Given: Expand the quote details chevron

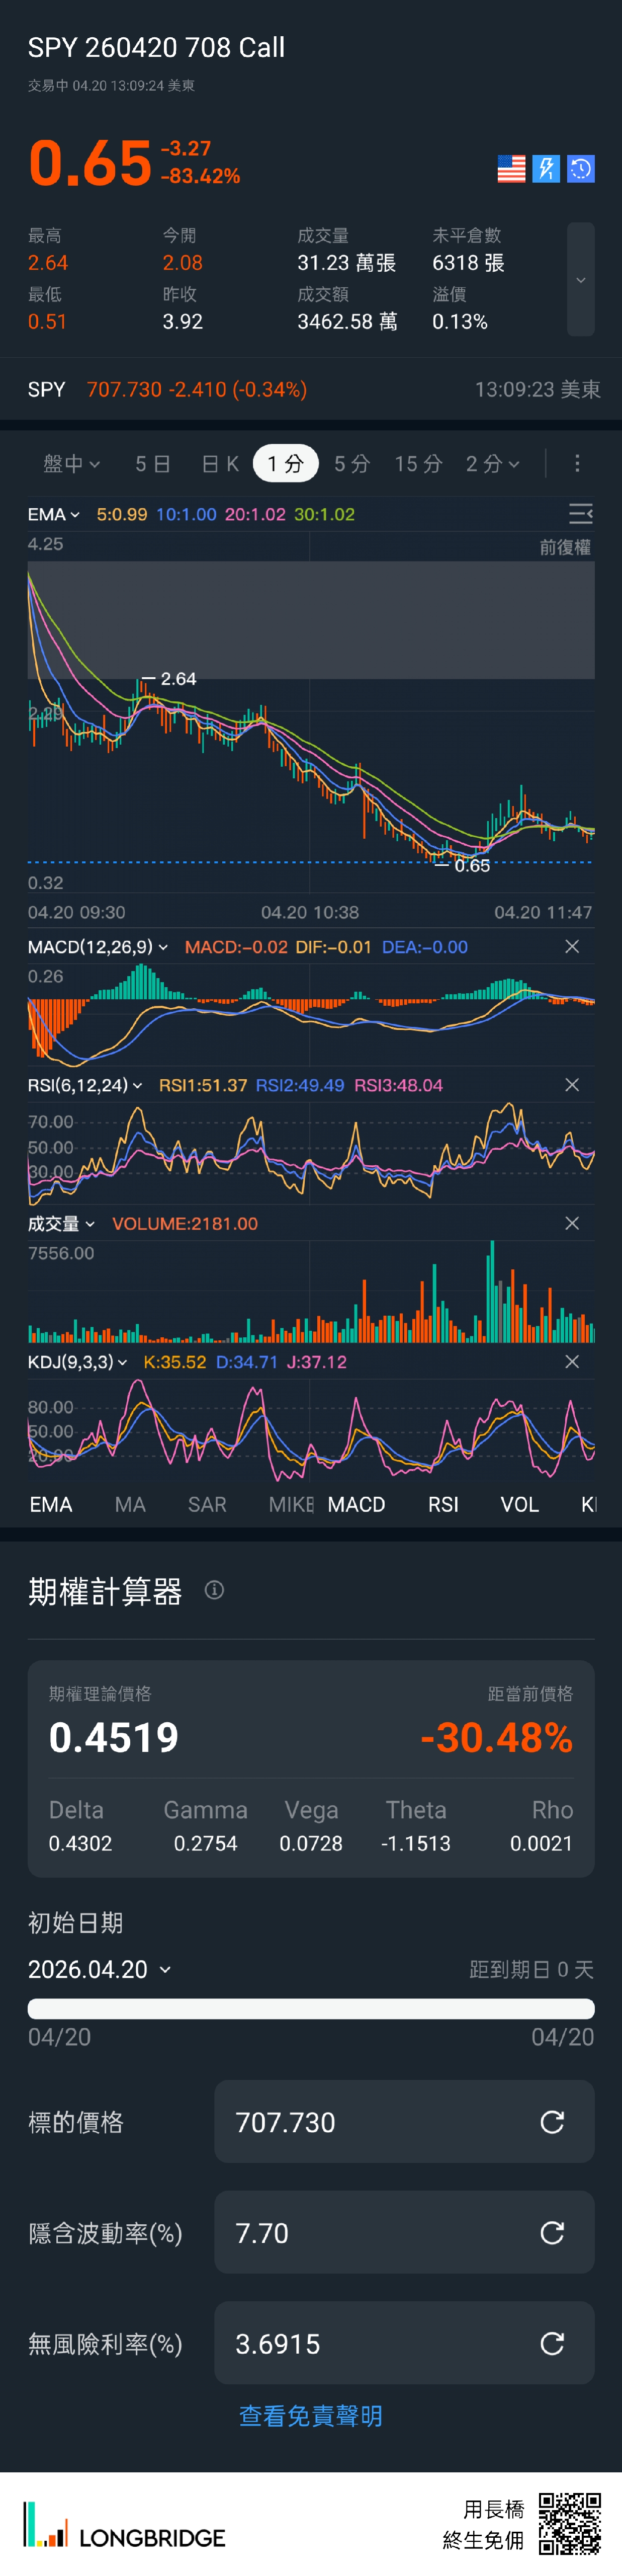Looking at the screenshot, I should click(580, 280).
